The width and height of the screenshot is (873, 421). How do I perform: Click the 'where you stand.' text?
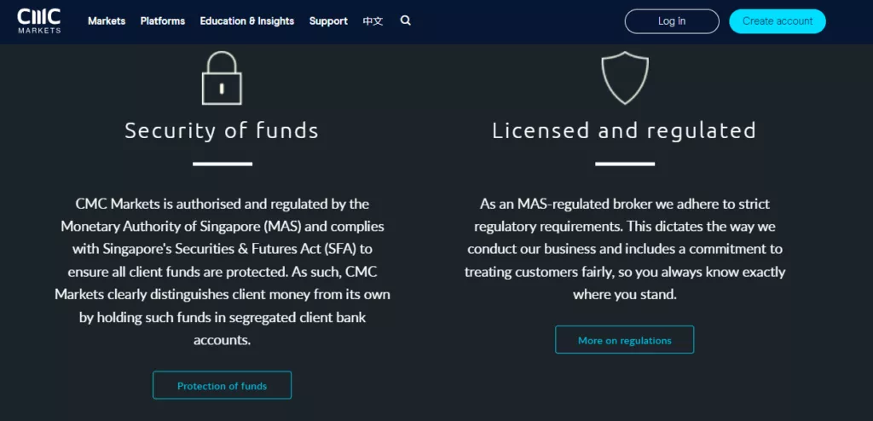click(625, 295)
